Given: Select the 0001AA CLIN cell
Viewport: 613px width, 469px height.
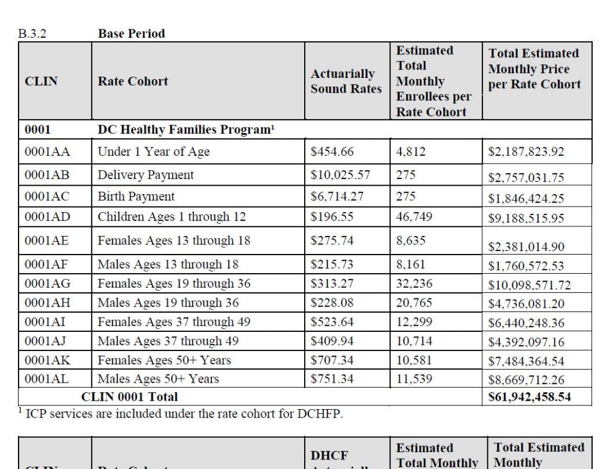Looking at the screenshot, I should 47,152.
